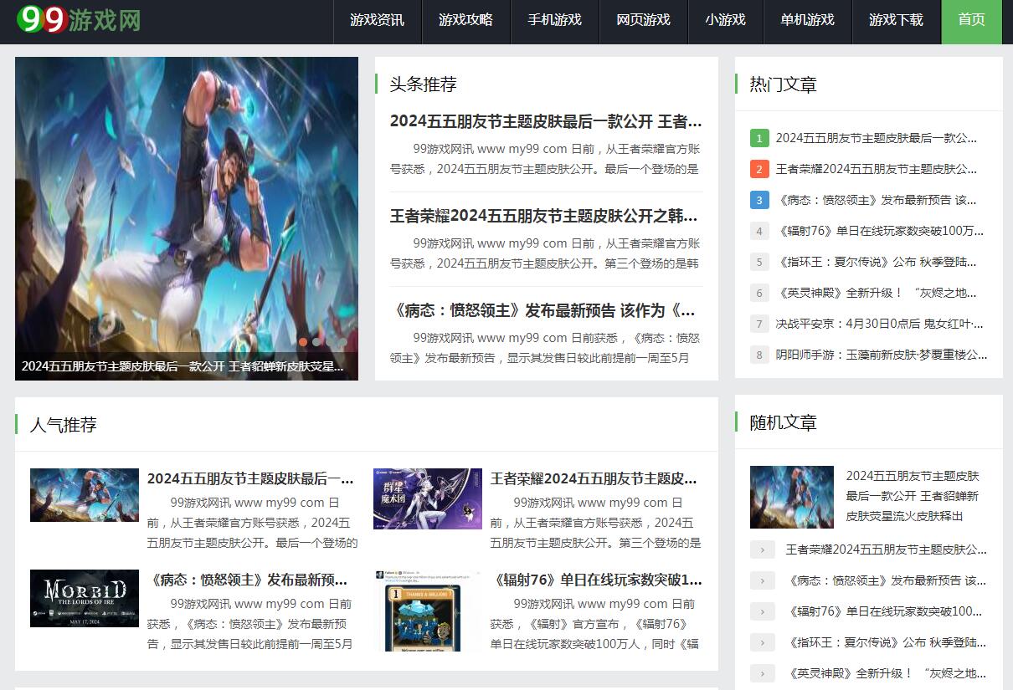Click rank 6 badge in 热门文章
The height and width of the screenshot is (690, 1013).
[759, 293]
